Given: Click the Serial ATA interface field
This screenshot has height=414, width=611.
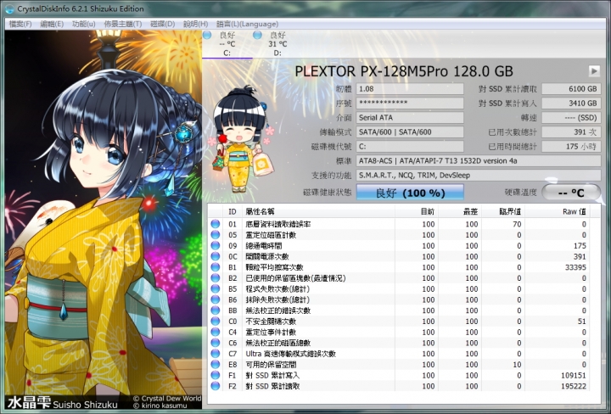Looking at the screenshot, I should pos(410,118).
